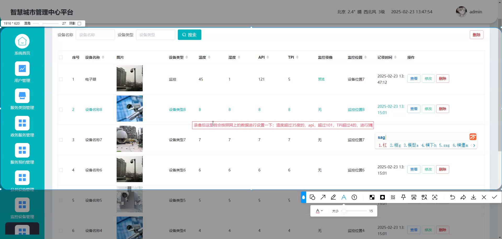The image size is (502, 239).
Task: Select the pencil drawing tool
Action: (x=333, y=197)
